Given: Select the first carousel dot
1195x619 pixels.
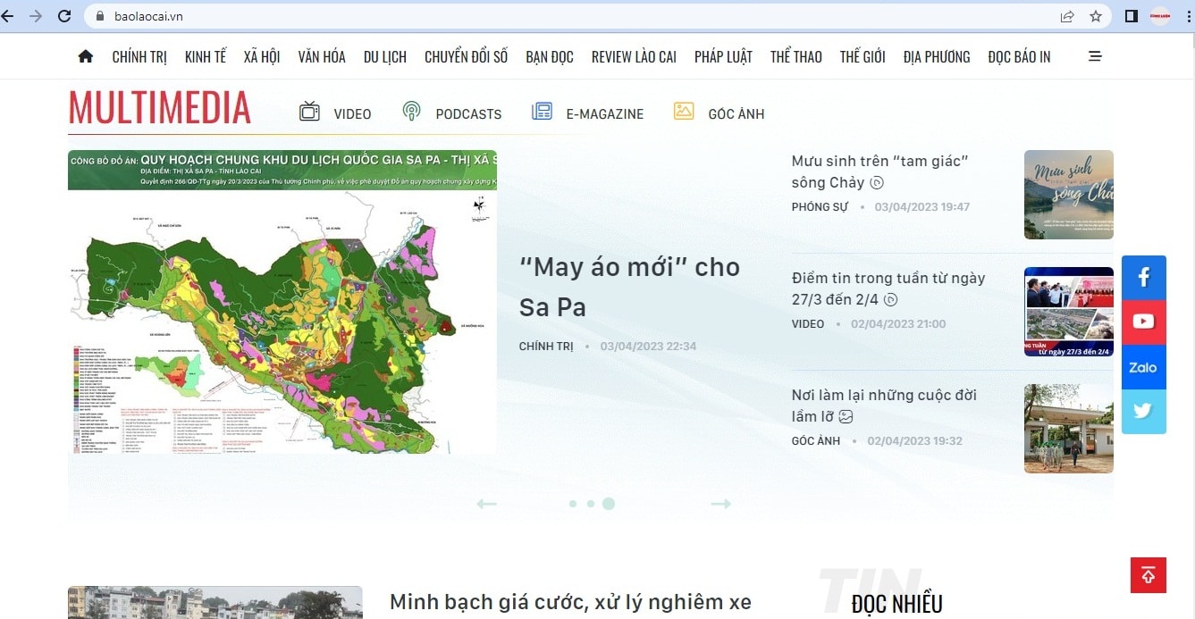Looking at the screenshot, I should [573, 504].
